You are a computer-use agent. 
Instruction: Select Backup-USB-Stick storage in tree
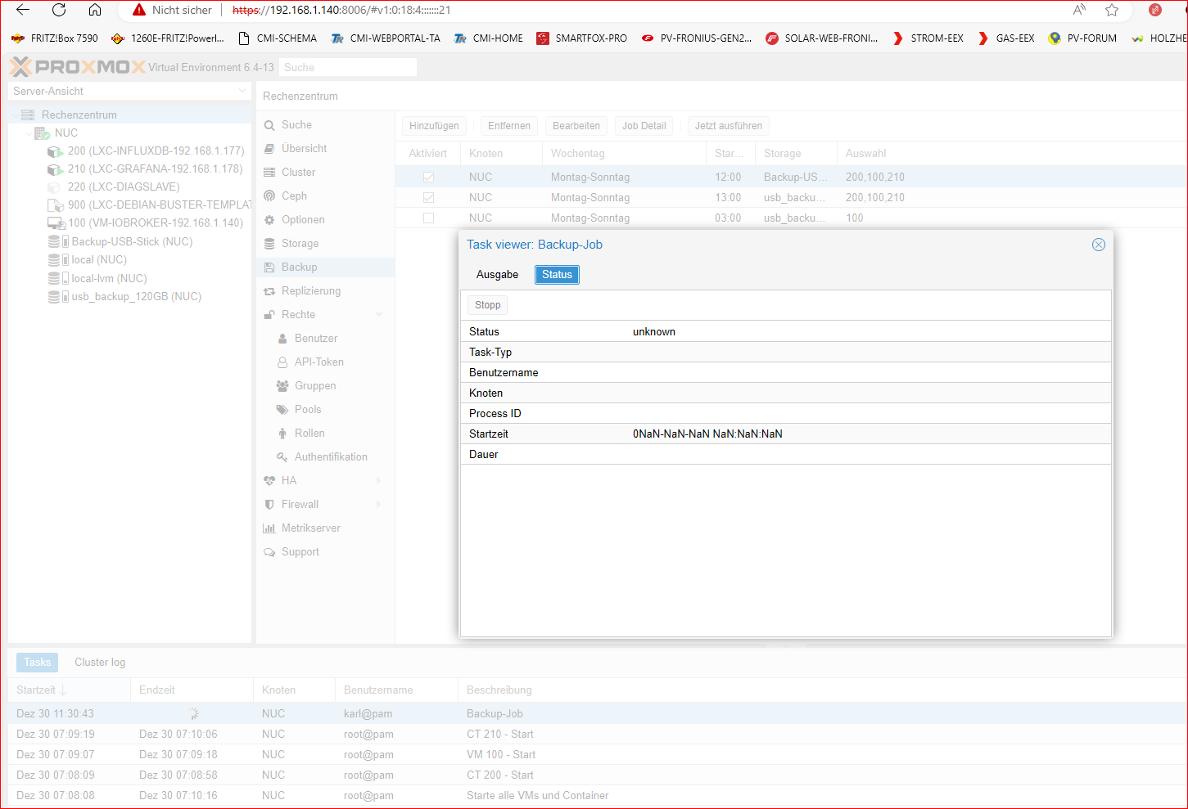(120, 241)
